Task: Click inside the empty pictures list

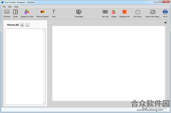Action: (x=24, y=67)
